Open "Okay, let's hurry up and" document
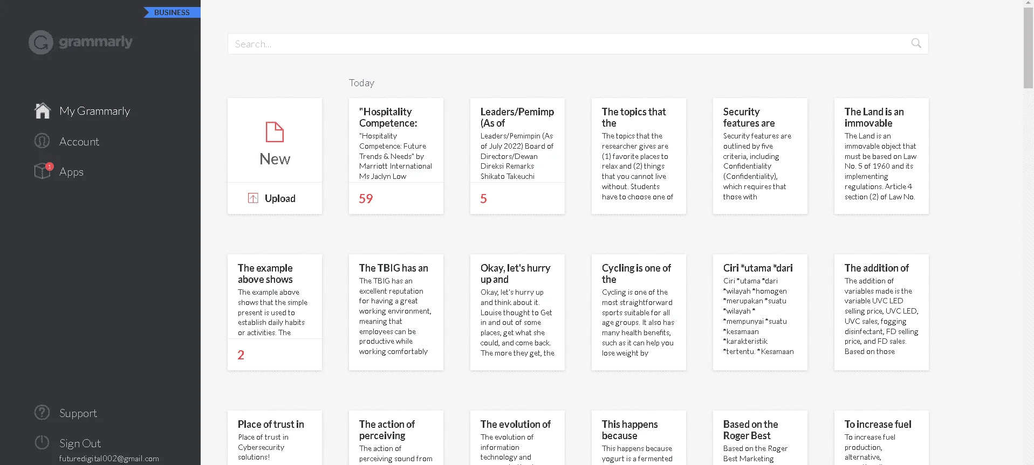The image size is (1034, 465). [517, 312]
